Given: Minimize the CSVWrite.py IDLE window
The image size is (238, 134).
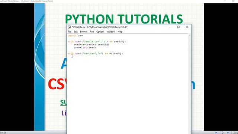Looking at the screenshot, I should 170,27.
